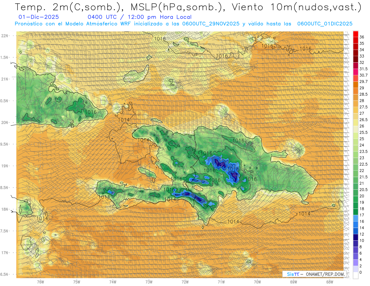Viewport: 370px width, 286px height.
Task: Click the 20N latitude axis label
Action: point(5,122)
